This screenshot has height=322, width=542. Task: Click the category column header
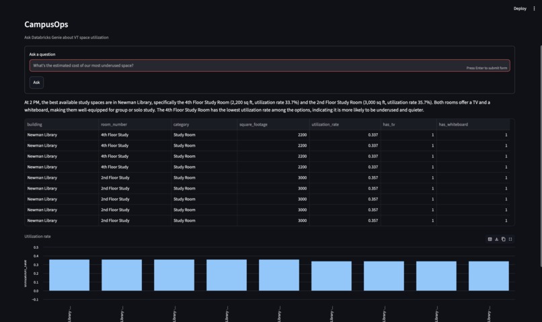204,124
